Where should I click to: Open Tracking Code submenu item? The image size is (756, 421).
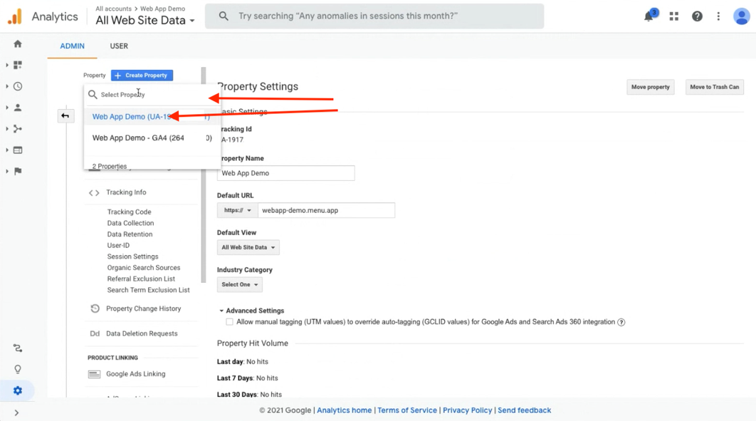pos(130,212)
